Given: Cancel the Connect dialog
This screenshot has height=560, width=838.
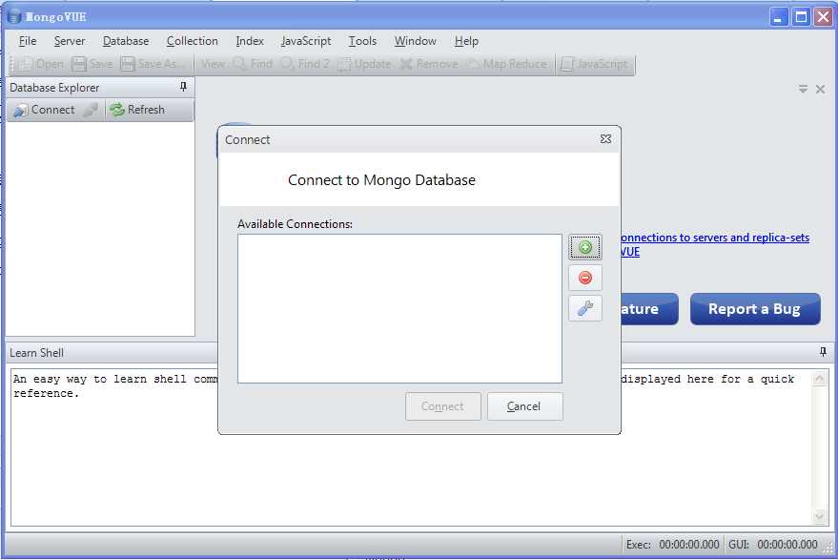Looking at the screenshot, I should click(524, 406).
